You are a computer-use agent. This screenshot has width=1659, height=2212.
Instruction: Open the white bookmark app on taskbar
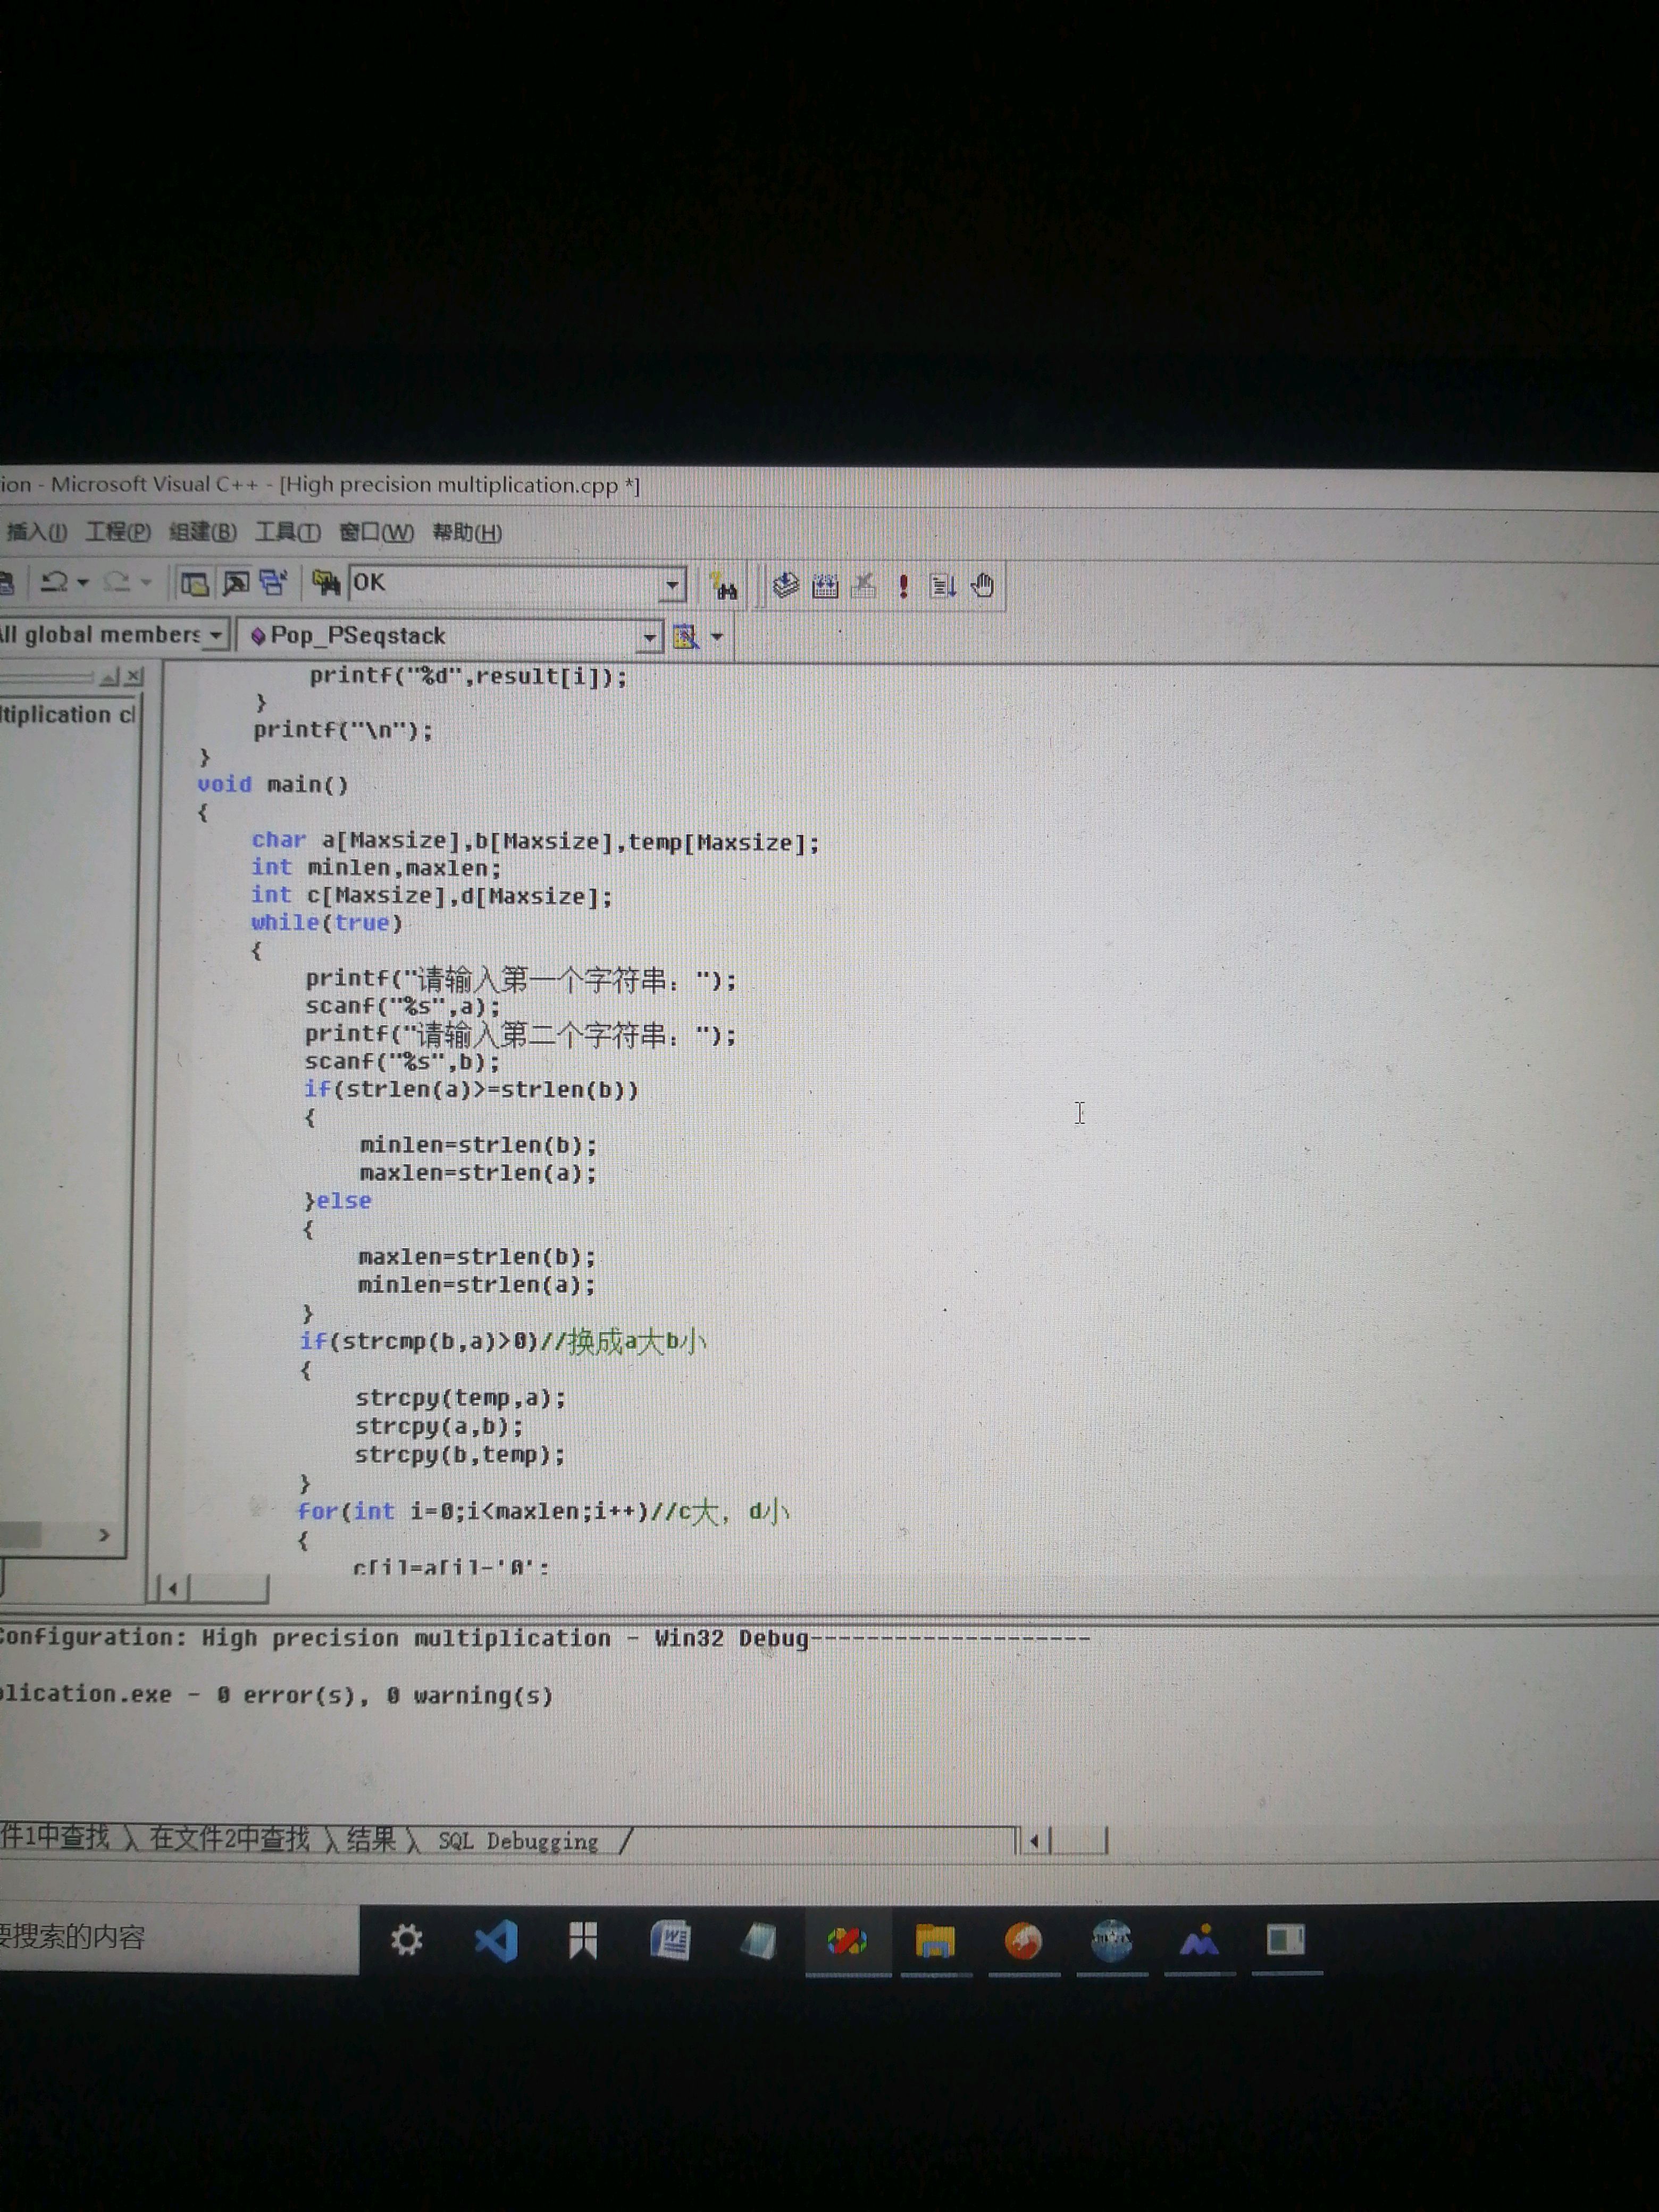coord(583,1941)
